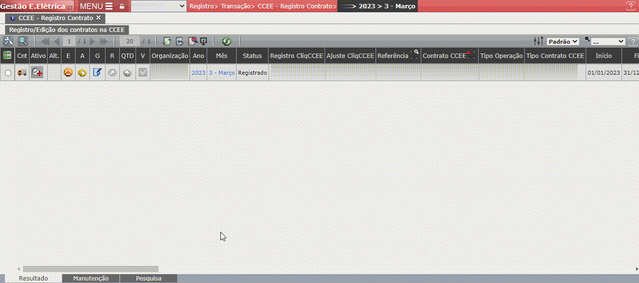Open the wrench and screwdriver tools icon
Viewport: 639px width, 283px height.
8,41
